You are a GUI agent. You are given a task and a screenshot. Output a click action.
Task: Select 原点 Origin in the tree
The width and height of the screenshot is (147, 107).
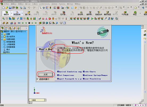(x=8, y=50)
